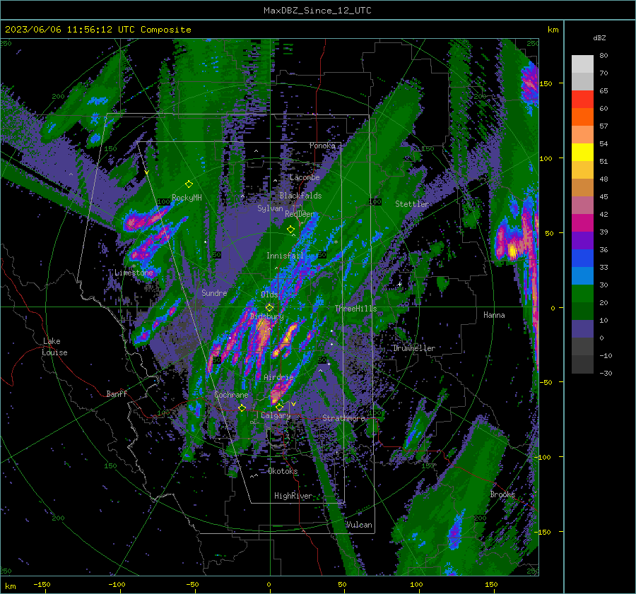Click the Cochrane town label

(231, 395)
